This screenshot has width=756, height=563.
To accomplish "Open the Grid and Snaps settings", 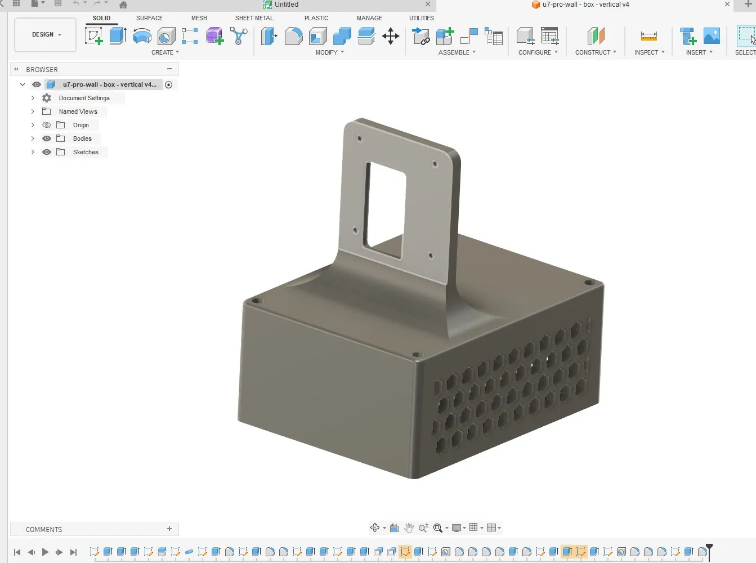I will click(476, 528).
